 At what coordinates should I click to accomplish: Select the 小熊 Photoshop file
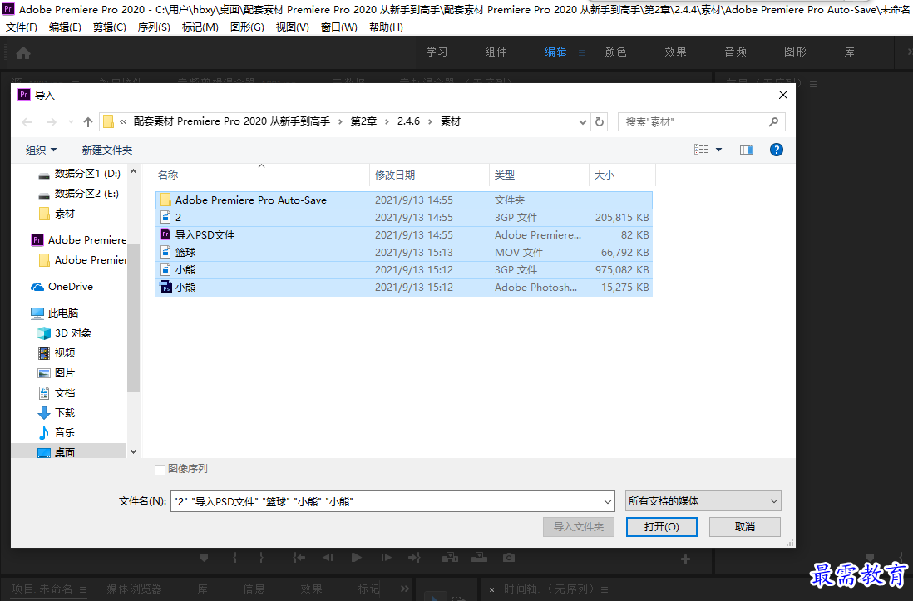[404, 287]
